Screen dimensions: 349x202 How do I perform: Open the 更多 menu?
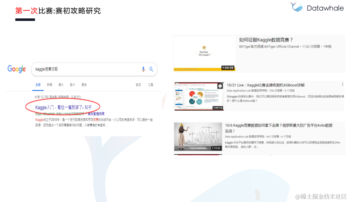coord(84,85)
